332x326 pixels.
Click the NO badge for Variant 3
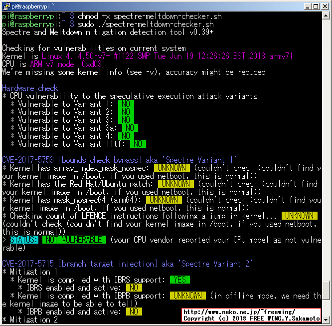126,120
